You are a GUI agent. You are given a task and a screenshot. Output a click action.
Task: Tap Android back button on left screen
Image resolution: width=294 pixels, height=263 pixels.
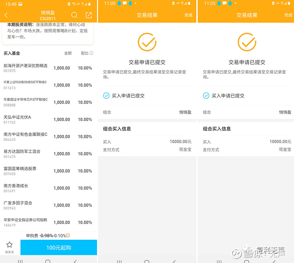(75, 261)
